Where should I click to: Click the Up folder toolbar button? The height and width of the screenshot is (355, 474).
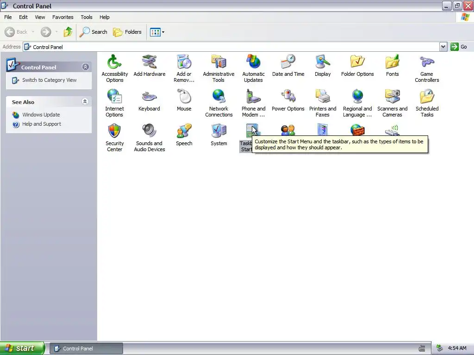[x=68, y=32]
